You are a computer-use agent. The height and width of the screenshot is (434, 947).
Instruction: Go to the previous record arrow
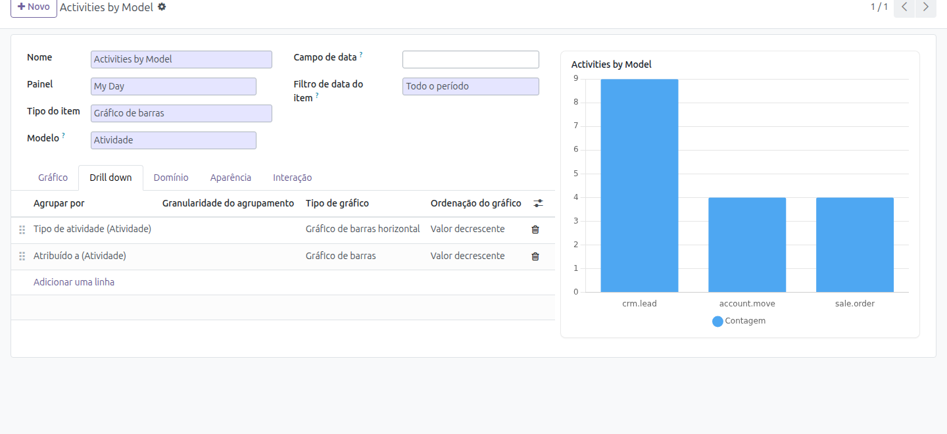(x=904, y=7)
